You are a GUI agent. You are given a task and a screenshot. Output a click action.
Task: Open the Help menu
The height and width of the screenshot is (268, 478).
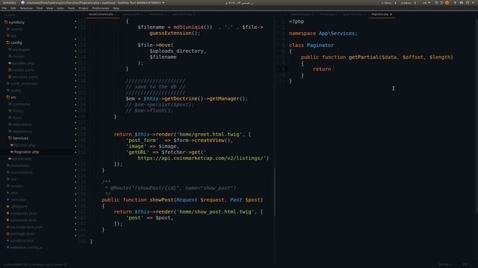[117, 8]
